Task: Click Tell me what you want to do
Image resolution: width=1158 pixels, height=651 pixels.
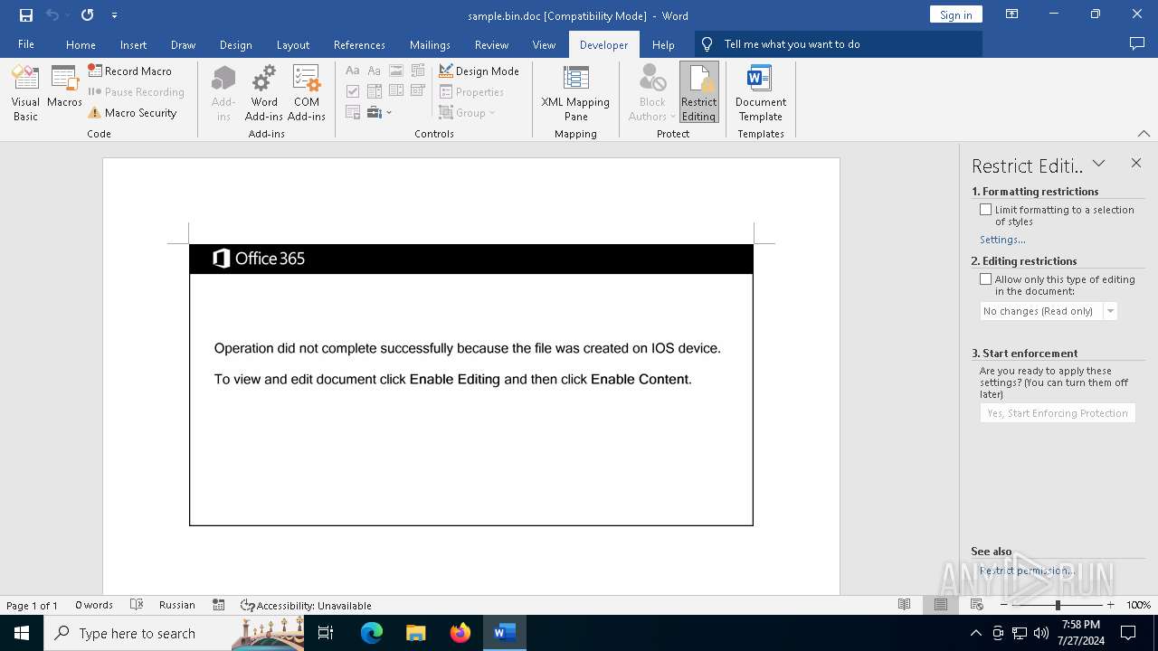Action: pos(838,44)
